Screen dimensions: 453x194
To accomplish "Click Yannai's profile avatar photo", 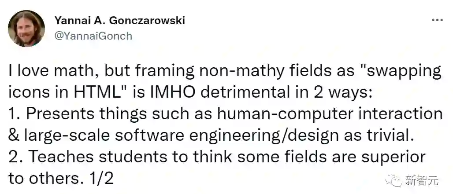I will (x=26, y=28).
